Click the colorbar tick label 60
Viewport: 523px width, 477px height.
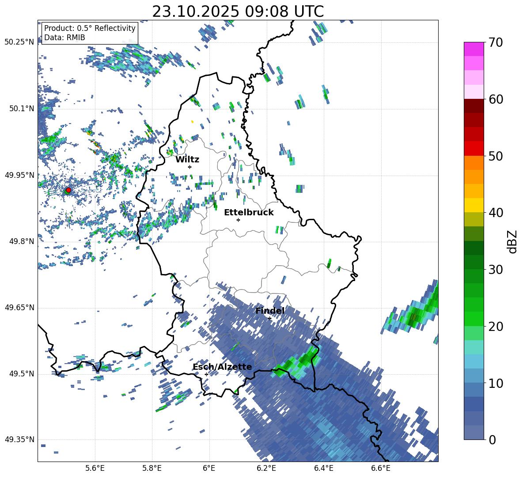pyautogui.click(x=496, y=99)
